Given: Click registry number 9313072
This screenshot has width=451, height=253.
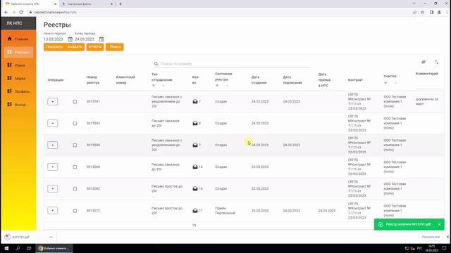Looking at the screenshot, I should 93,211.
